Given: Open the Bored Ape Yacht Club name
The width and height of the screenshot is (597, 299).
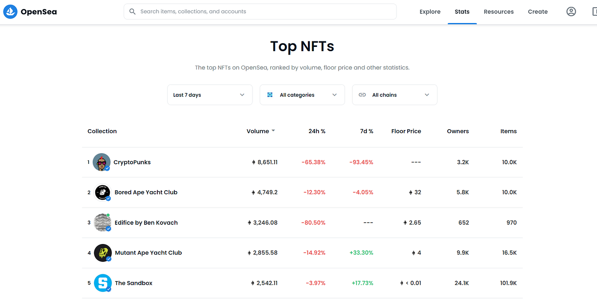Looking at the screenshot, I should point(146,192).
